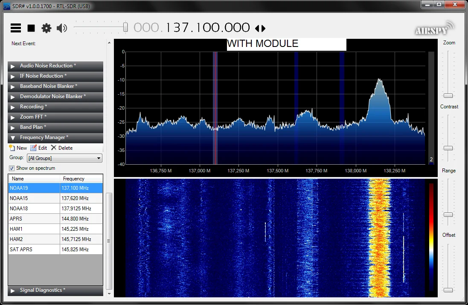This screenshot has width=468, height=305.
Task: Click the left-right tuning arrows icon
Action: 260,28
